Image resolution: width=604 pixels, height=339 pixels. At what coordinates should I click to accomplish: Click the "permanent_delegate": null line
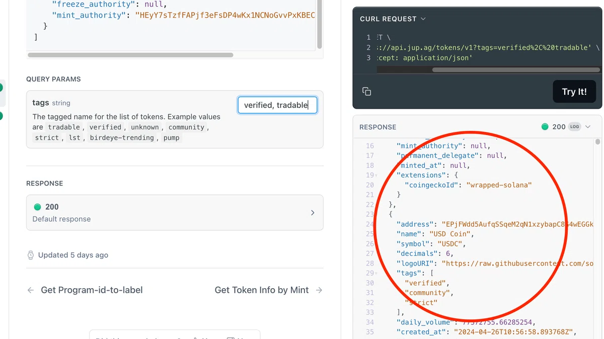[x=451, y=156]
